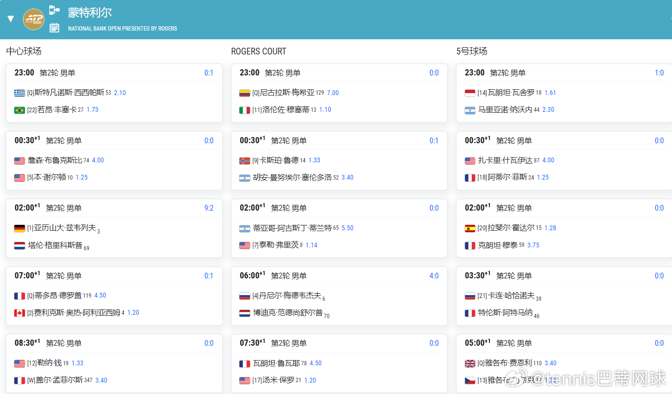672x394 pixels.
Task: Click France flag beside 盖尔·孟菲尔斯
Action: tap(20, 381)
